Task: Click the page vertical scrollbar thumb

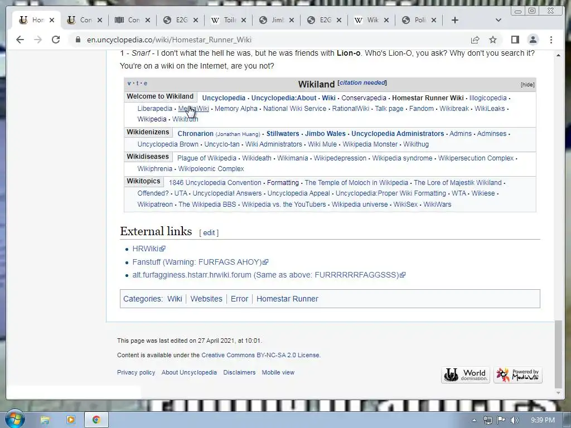Action: point(558,354)
